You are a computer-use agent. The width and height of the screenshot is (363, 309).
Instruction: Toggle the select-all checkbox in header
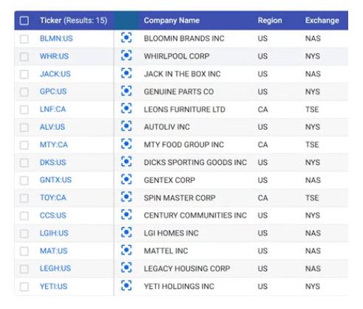(24, 21)
